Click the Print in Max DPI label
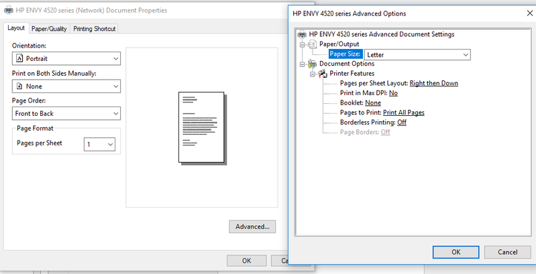The image size is (536, 274). (x=364, y=93)
